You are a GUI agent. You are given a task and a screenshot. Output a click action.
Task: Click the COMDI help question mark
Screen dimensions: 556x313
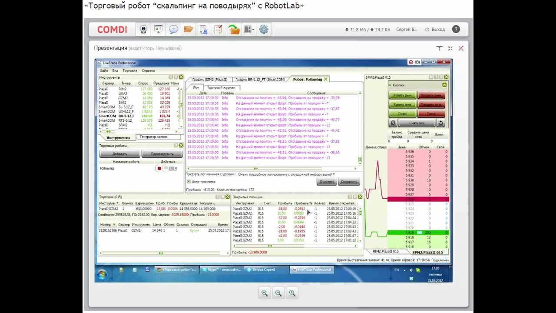[456, 30]
